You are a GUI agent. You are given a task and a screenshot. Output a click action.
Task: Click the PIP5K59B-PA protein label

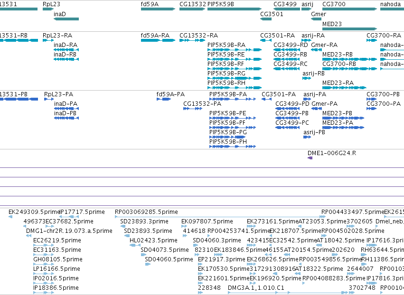point(228,94)
